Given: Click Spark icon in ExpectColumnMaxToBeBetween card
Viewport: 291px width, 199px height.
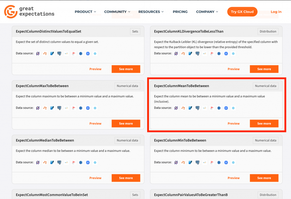Looking at the screenshot, I should point(45,108).
